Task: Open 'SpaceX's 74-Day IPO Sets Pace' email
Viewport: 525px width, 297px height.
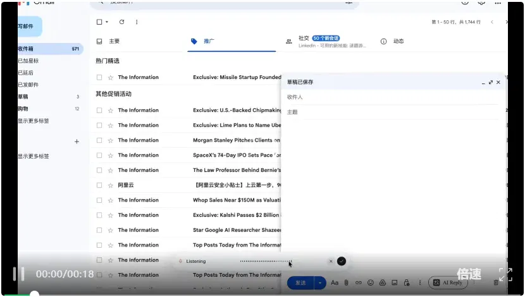Action: click(237, 155)
